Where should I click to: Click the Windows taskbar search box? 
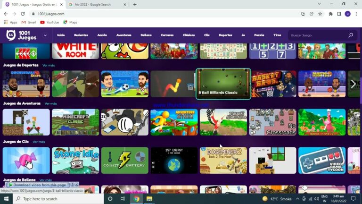58,199
